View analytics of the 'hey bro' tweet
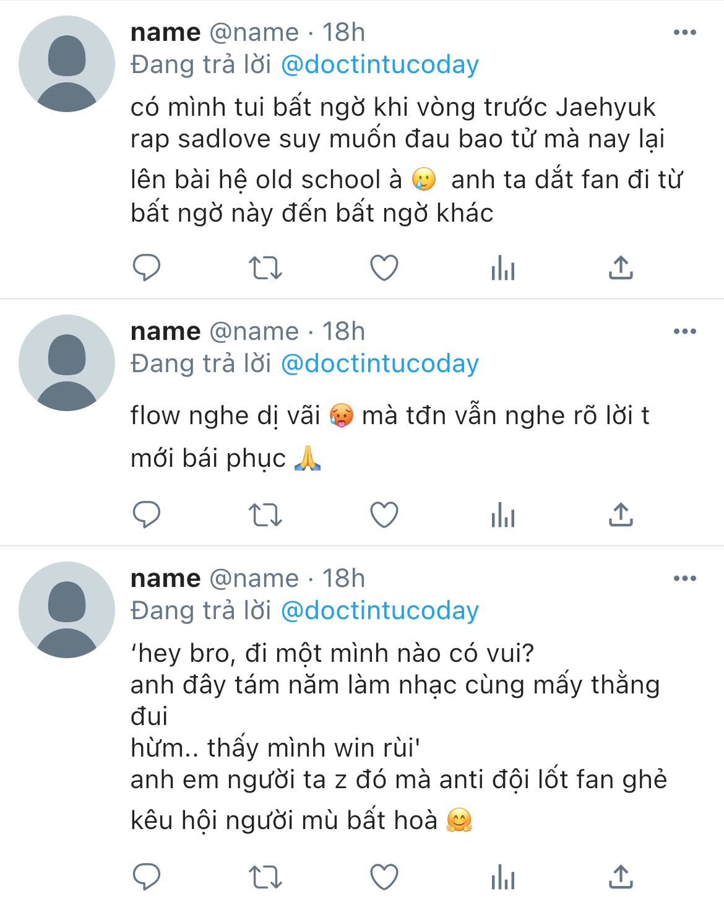Viewport: 724px width, 899px height. (502, 877)
